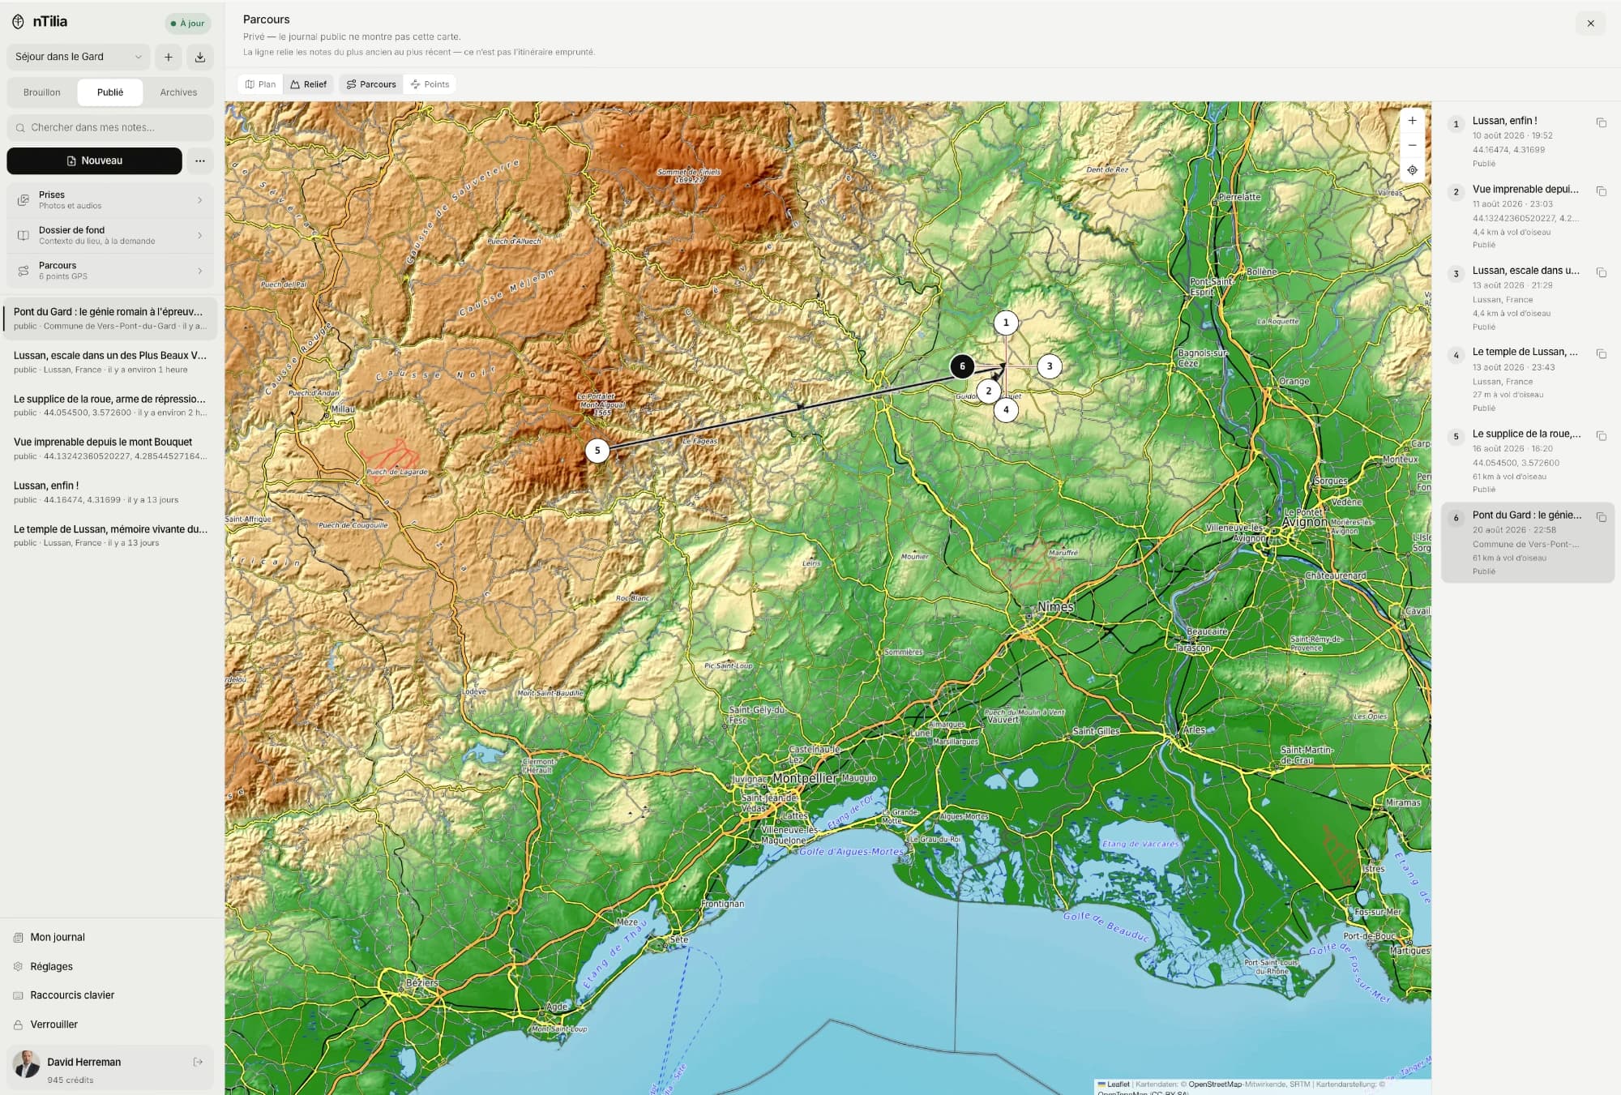Toggle Parcours line display mode
This screenshot has height=1095, width=1621.
371,84
